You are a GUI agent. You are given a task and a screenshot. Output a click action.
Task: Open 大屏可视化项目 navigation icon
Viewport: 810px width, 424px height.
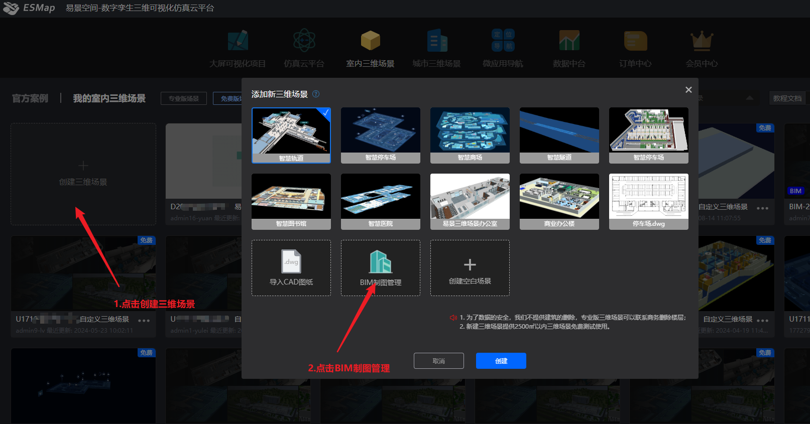click(238, 41)
